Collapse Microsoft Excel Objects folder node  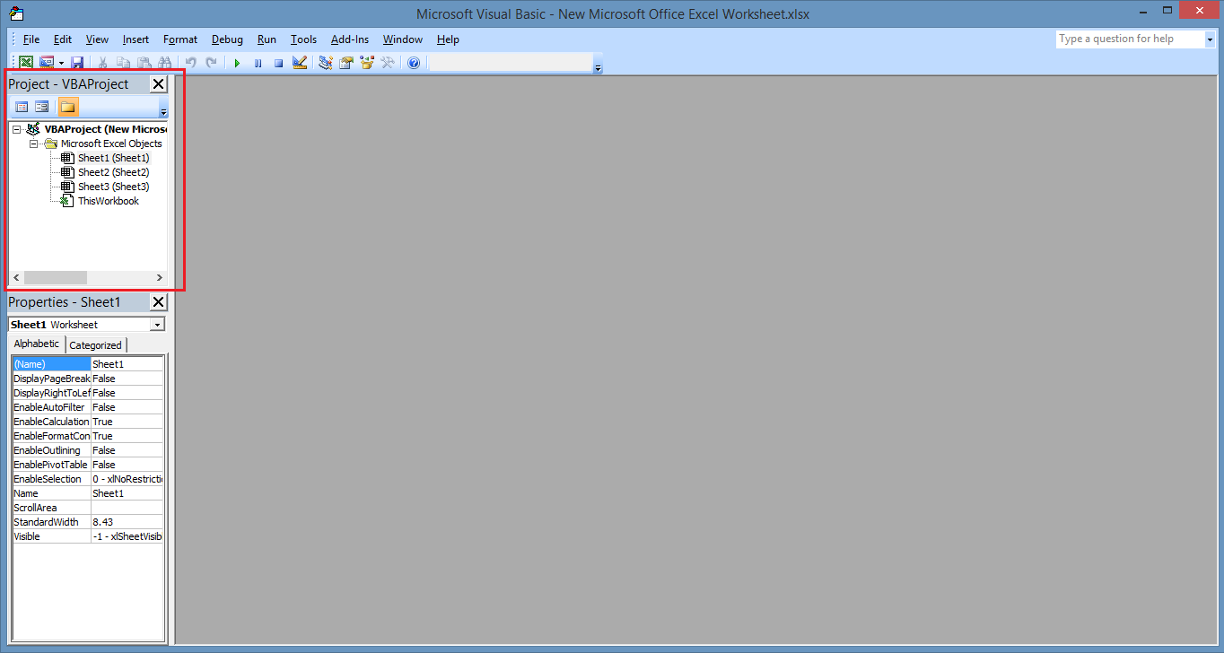(33, 144)
